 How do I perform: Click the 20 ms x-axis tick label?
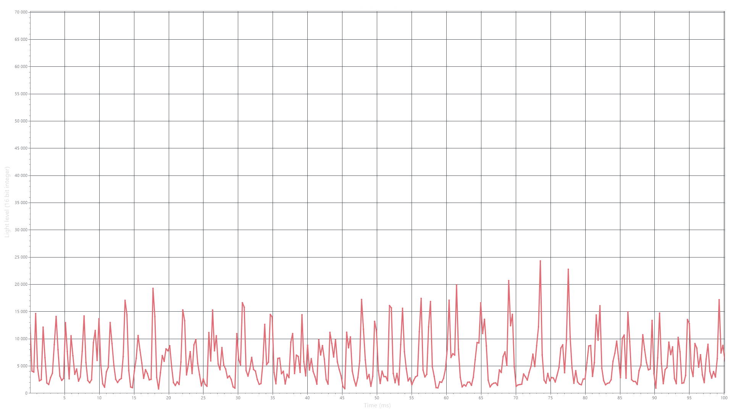pos(168,398)
